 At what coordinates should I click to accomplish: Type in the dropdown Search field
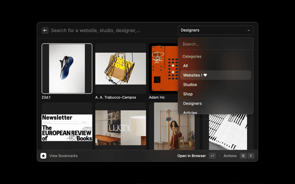[216, 44]
